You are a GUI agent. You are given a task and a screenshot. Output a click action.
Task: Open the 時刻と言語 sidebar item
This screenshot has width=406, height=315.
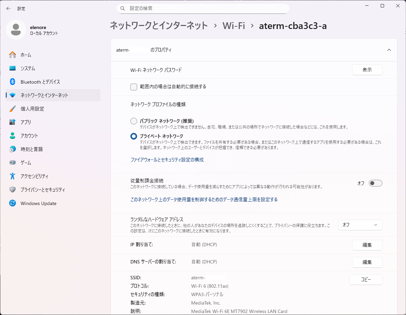tap(32, 149)
